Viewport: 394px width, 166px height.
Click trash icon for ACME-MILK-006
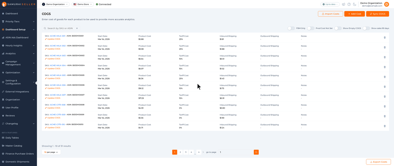(384, 87)
